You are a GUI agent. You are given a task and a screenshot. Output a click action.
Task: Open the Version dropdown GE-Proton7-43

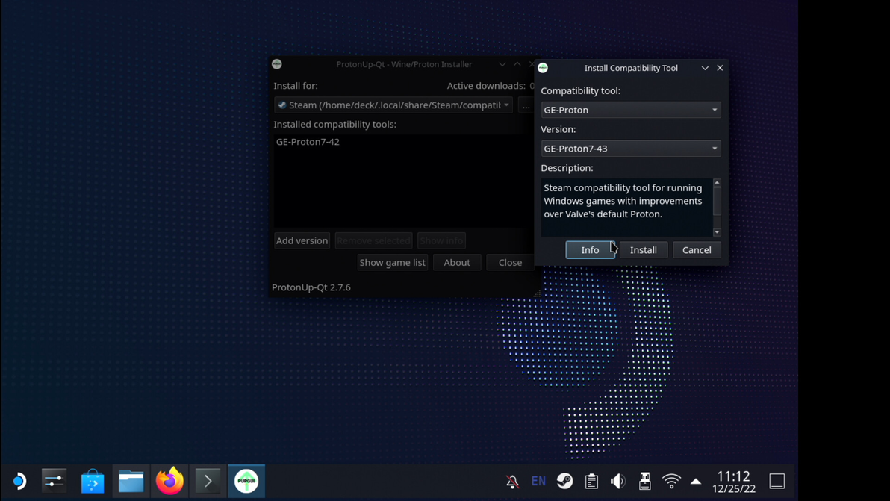[x=631, y=148]
